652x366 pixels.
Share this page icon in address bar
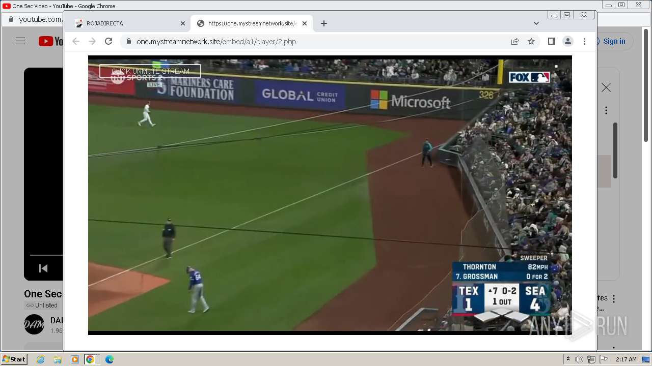point(515,41)
